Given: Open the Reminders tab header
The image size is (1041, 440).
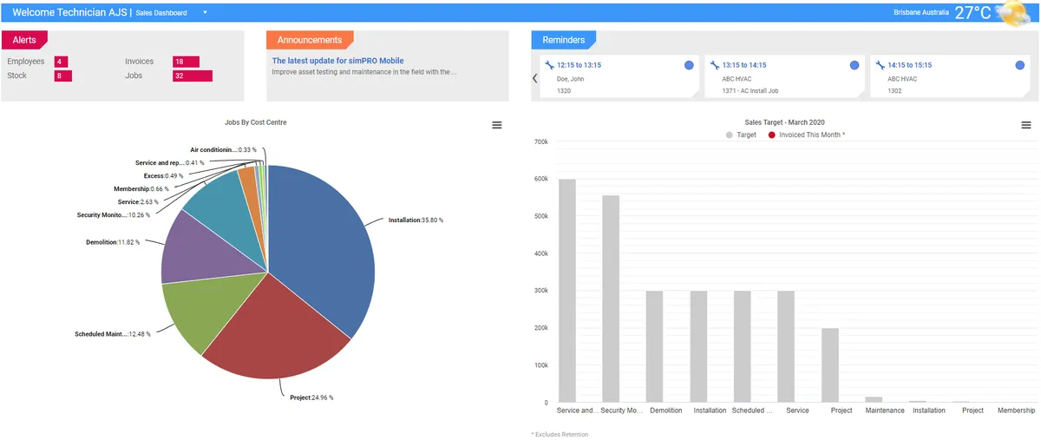Looking at the screenshot, I should [x=564, y=40].
